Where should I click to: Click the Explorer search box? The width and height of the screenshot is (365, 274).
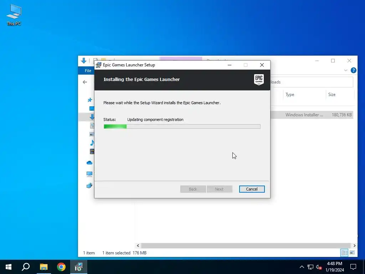pos(312,82)
